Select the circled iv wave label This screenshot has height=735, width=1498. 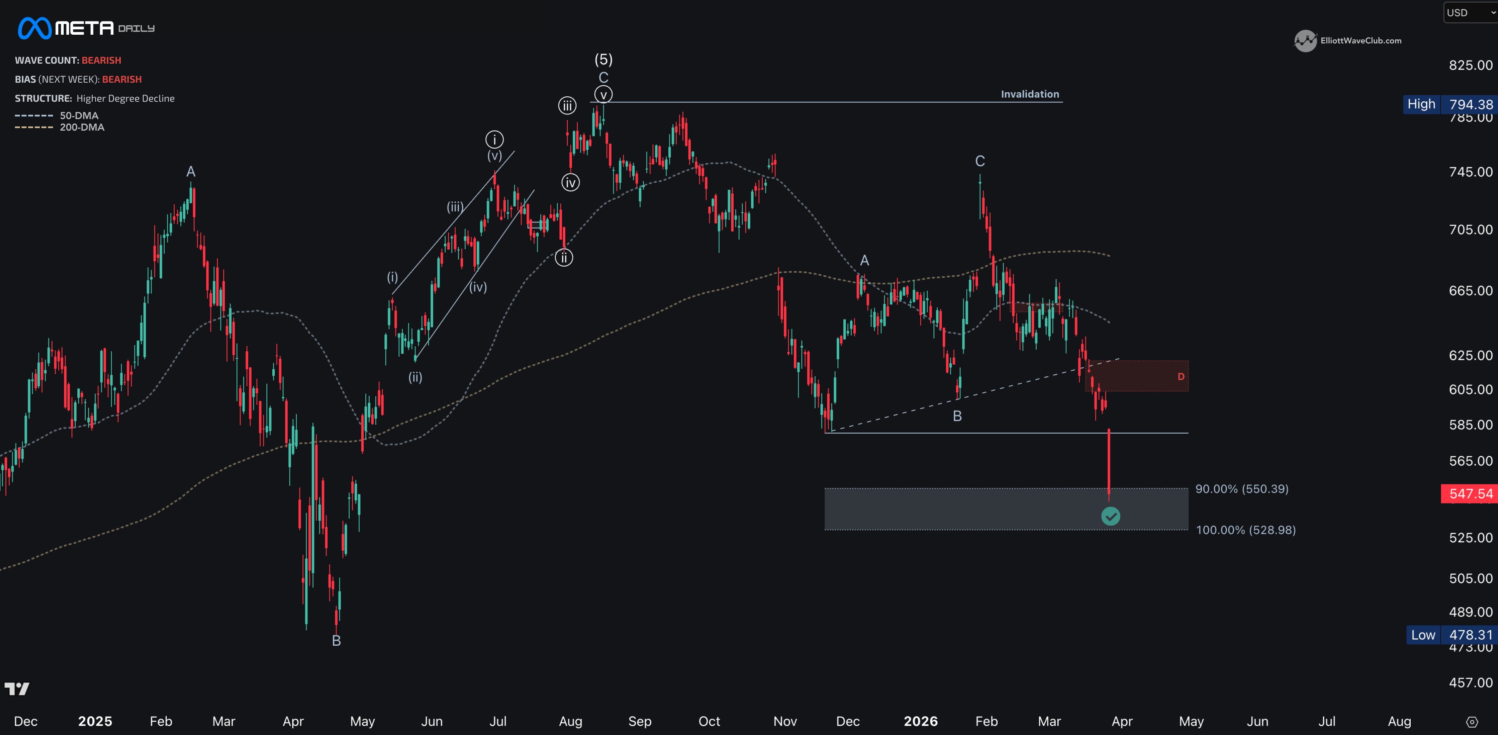click(571, 183)
